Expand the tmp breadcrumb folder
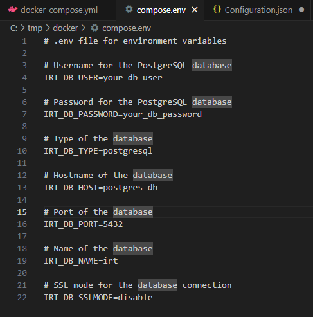The height and width of the screenshot is (317, 313). pyautogui.click(x=35, y=28)
